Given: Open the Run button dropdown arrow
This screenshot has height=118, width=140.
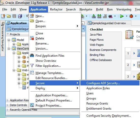Looking at the screenshot, I should coord(127,16).
